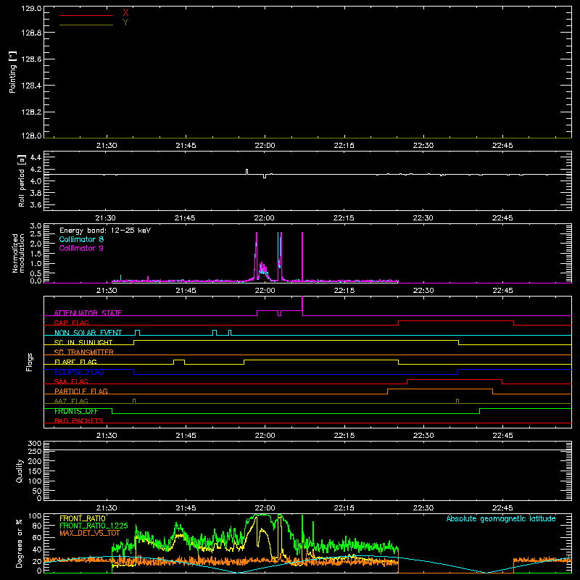Click the olive Y legend line sample
580x580 pixels.
pyautogui.click(x=86, y=25)
